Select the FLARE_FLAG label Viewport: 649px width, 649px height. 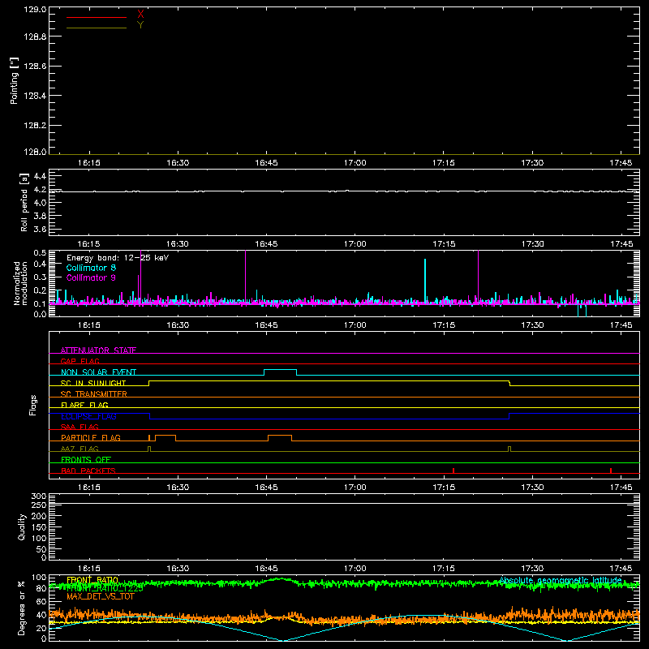[84, 405]
